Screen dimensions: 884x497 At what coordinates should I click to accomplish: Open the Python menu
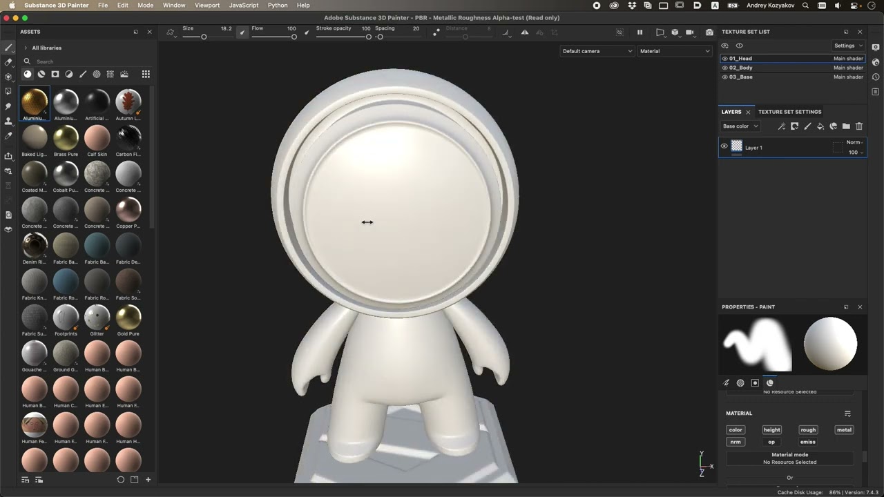[x=278, y=5]
